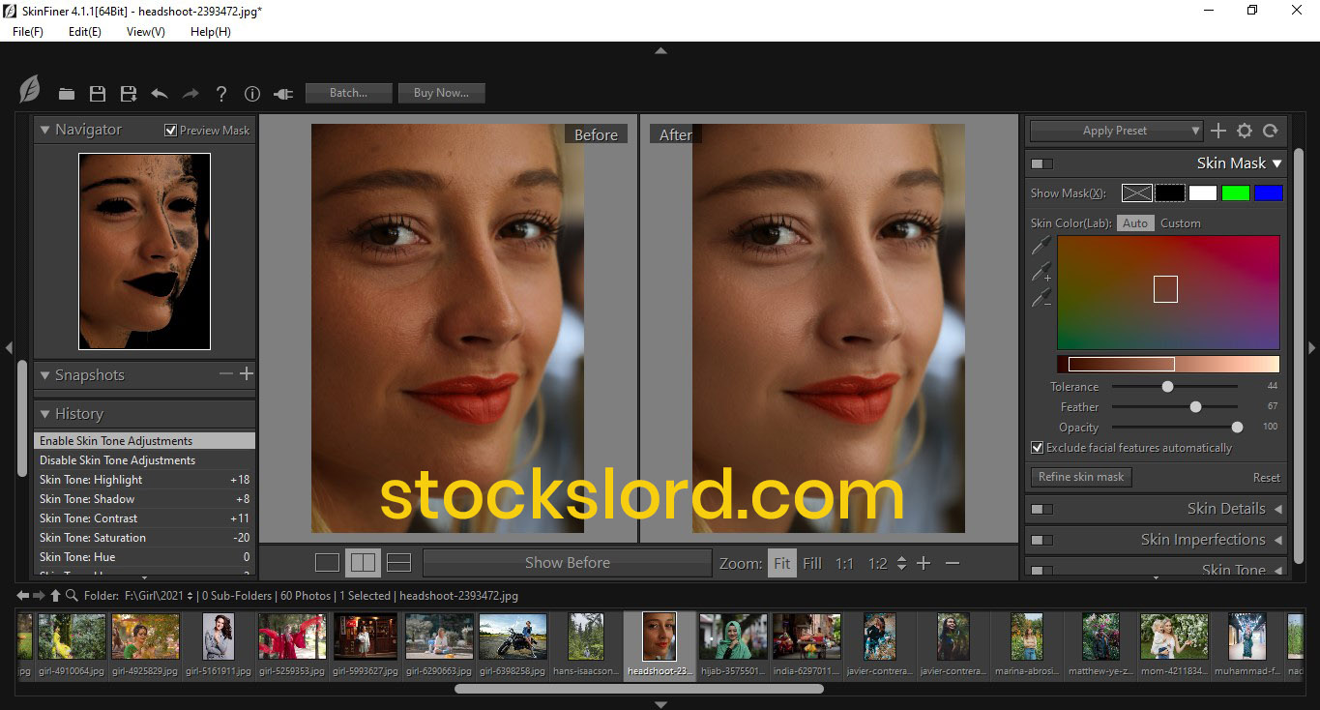This screenshot has height=710, width=1320.
Task: Open the File(F) menu
Action: pos(28,32)
